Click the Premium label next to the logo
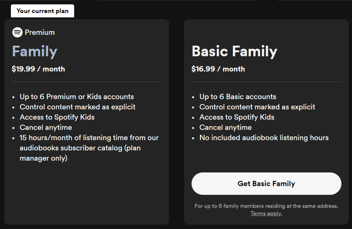 tap(40, 32)
